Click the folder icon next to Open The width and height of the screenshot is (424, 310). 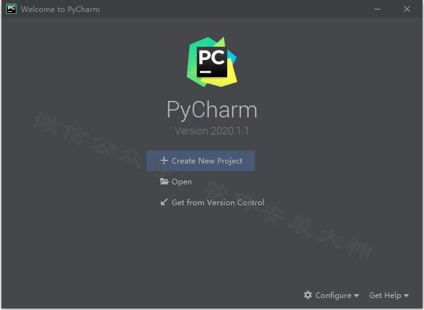pos(164,181)
